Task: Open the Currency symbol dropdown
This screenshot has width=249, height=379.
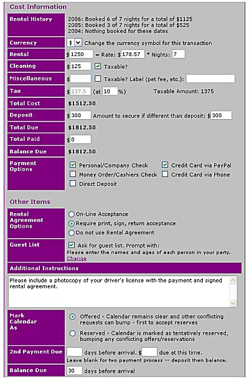Action: pos(74,43)
